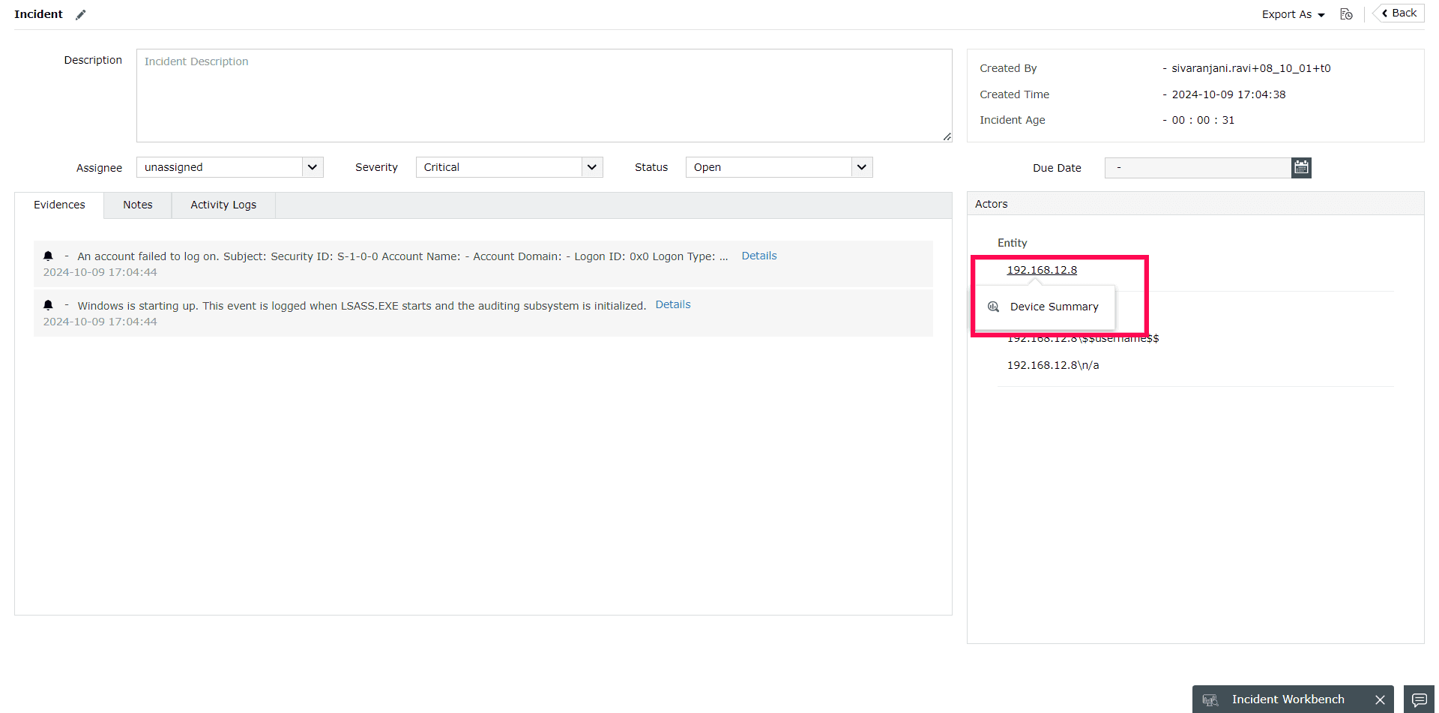Go back using the Back button

(x=1399, y=13)
